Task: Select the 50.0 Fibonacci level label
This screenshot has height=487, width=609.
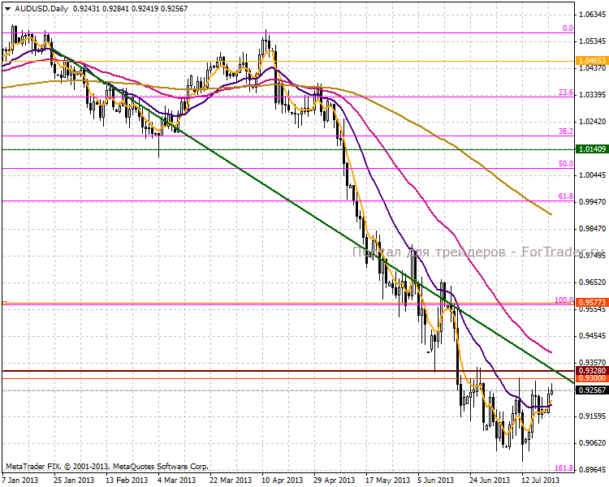Action: click(566, 164)
